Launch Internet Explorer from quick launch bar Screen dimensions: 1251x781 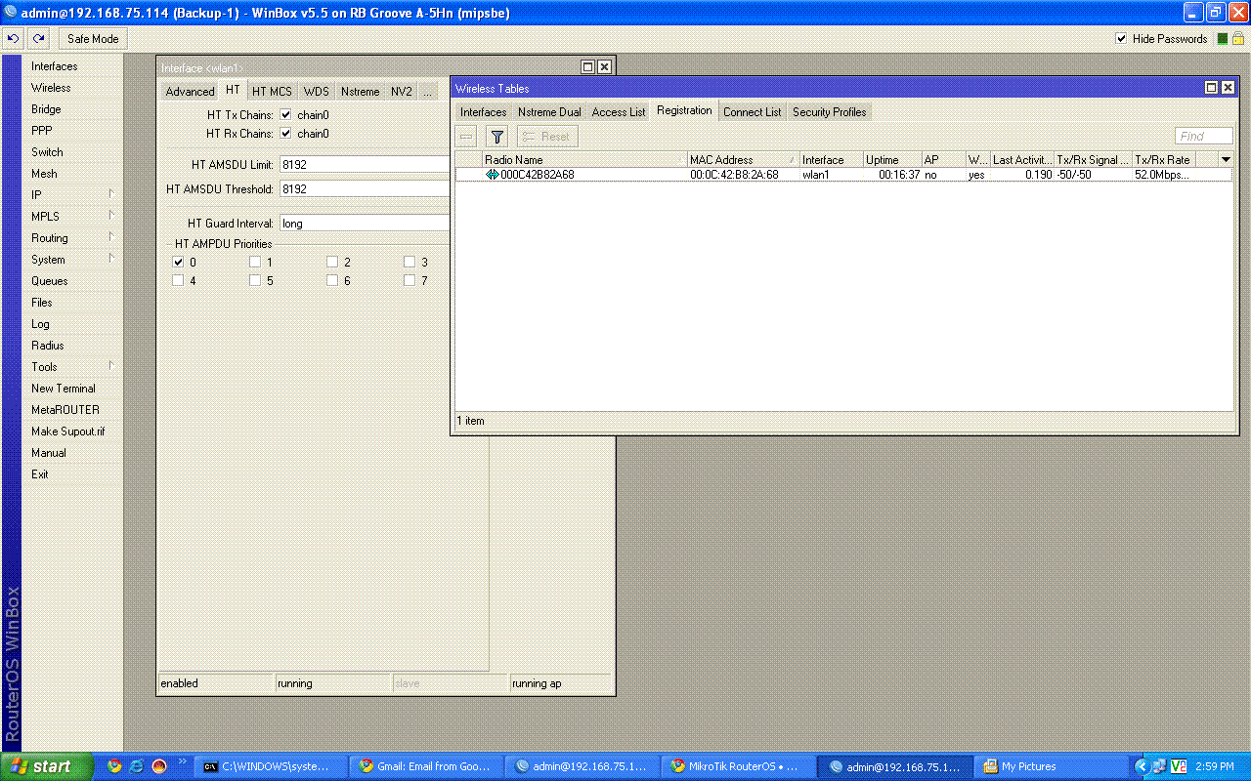pyautogui.click(x=137, y=766)
